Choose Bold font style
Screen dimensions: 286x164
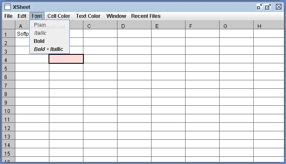(50, 41)
